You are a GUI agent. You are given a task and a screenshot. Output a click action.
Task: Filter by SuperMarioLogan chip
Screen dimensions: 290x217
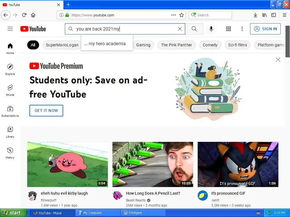tap(62, 45)
